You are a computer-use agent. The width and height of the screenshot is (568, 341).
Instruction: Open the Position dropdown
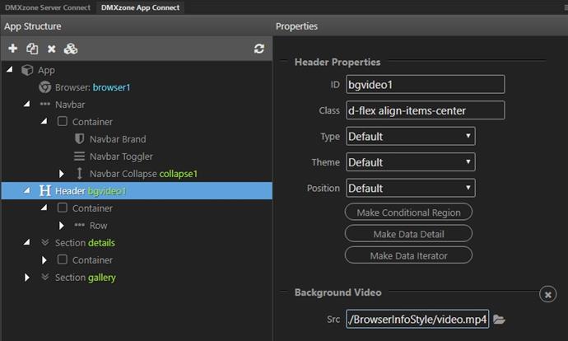pos(411,188)
